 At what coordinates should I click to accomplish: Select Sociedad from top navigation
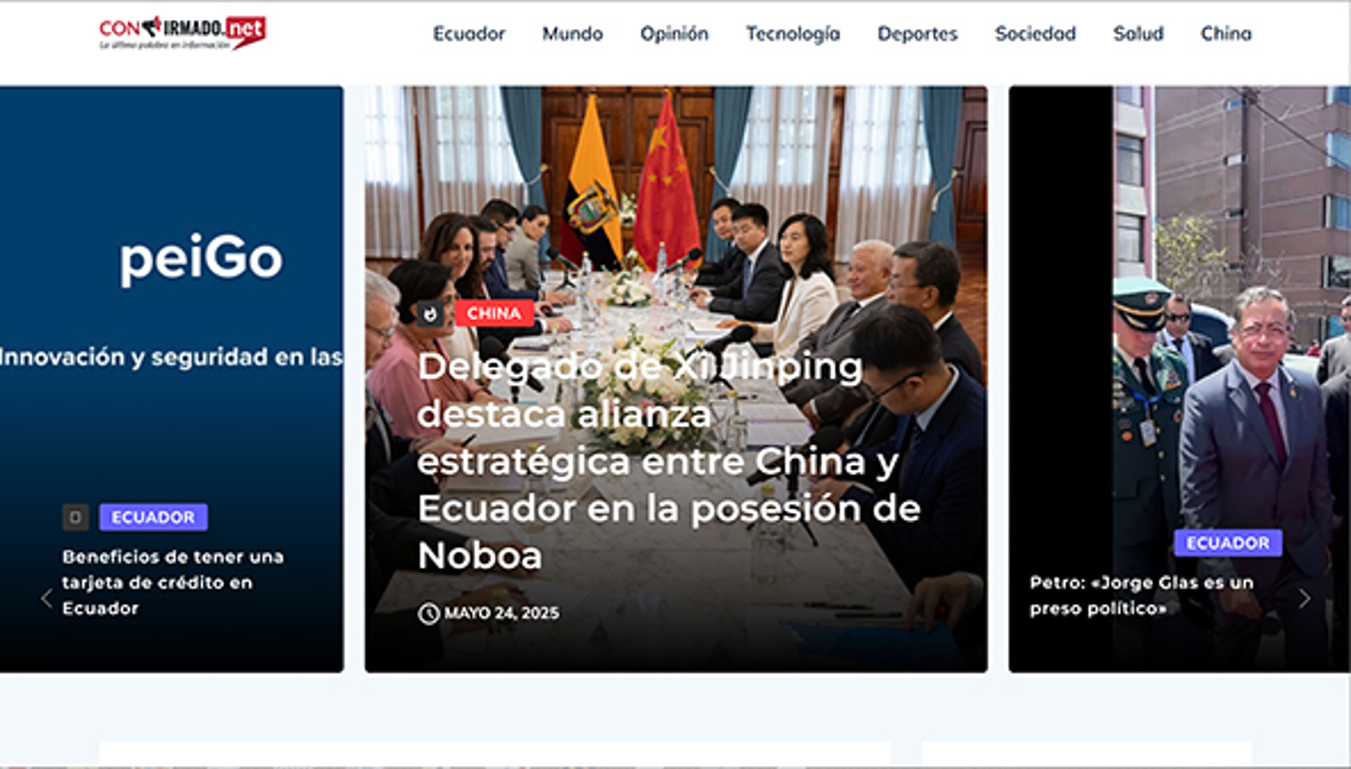coord(1035,34)
